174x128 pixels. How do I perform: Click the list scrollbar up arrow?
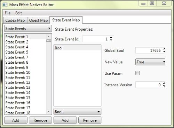coord(48,37)
